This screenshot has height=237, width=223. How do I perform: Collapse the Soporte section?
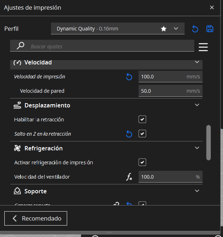click(197, 191)
